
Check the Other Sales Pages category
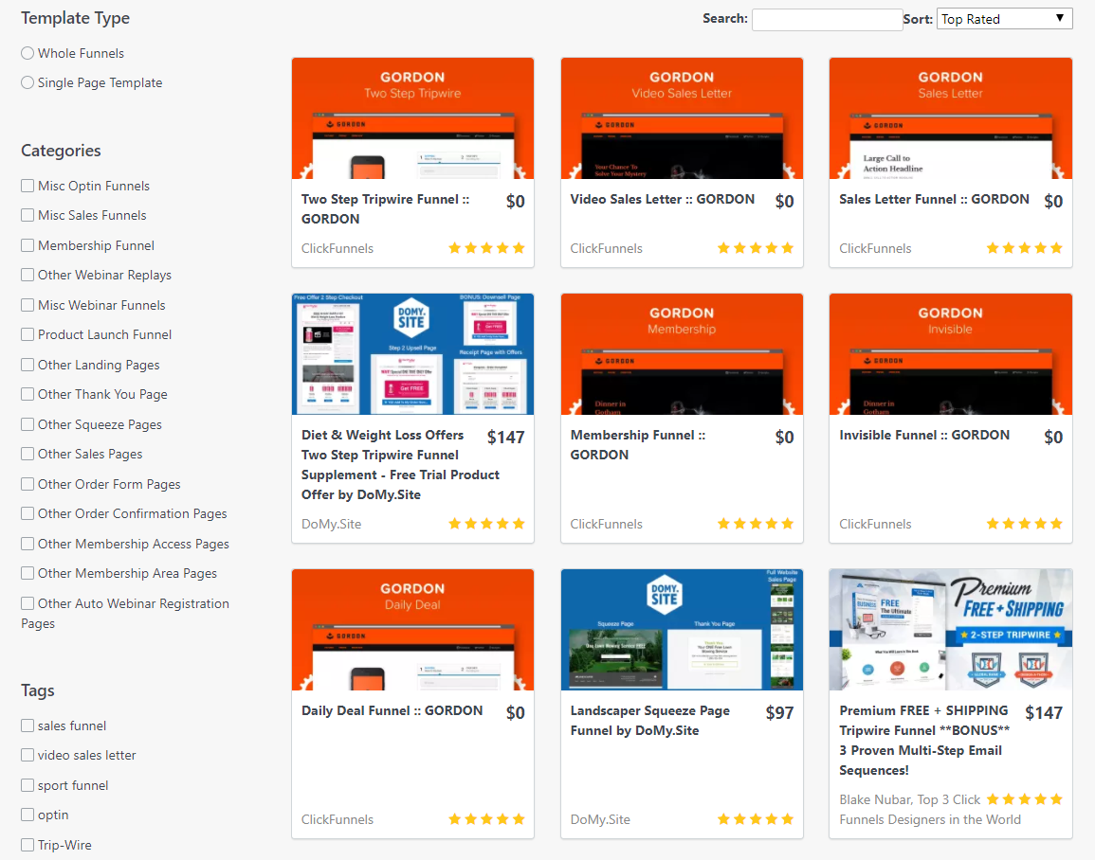(x=27, y=454)
